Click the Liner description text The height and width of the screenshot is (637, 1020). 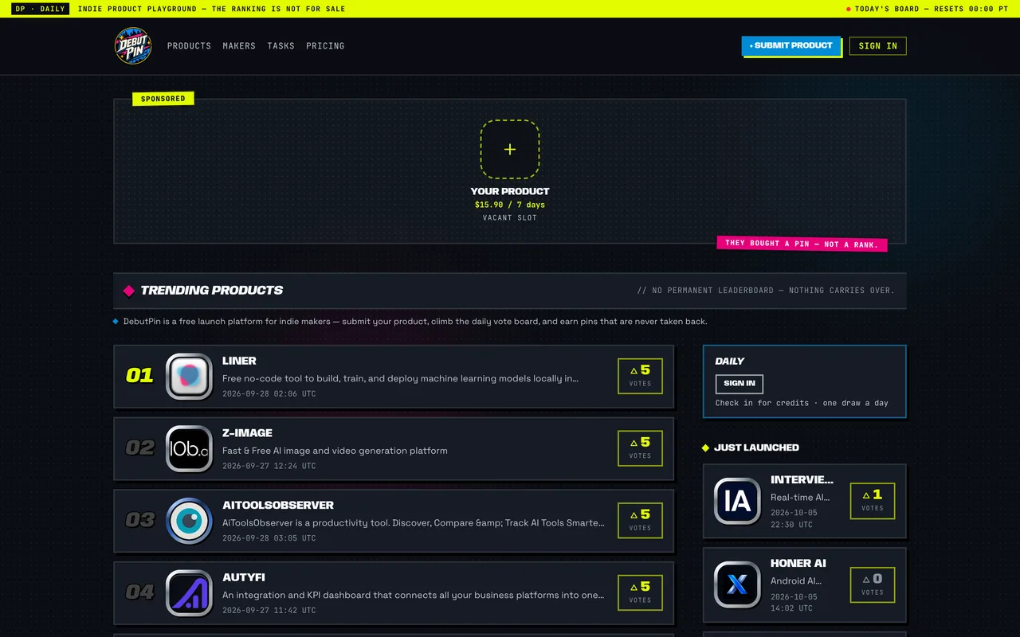(x=400, y=379)
